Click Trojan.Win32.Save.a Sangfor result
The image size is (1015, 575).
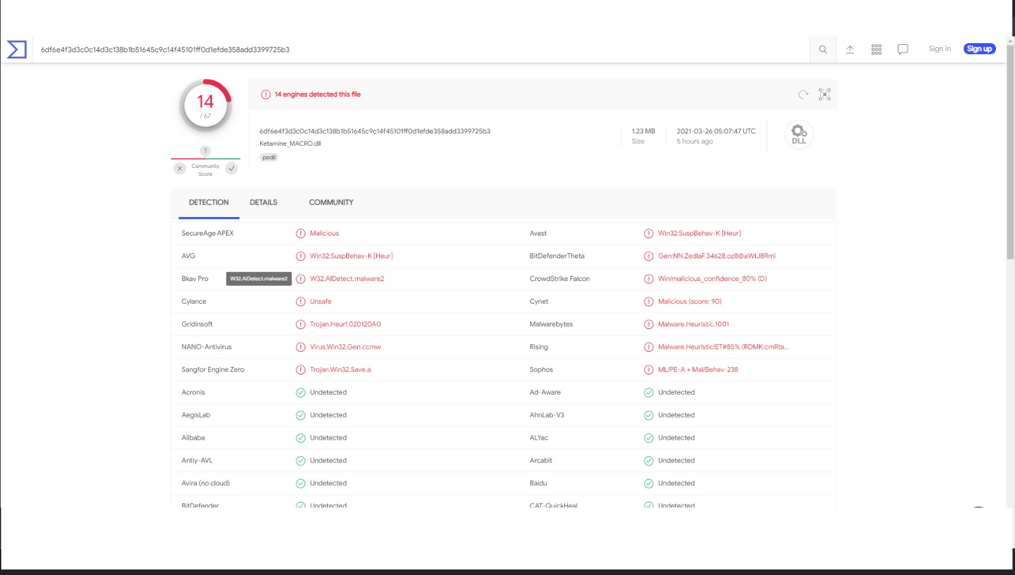click(341, 370)
